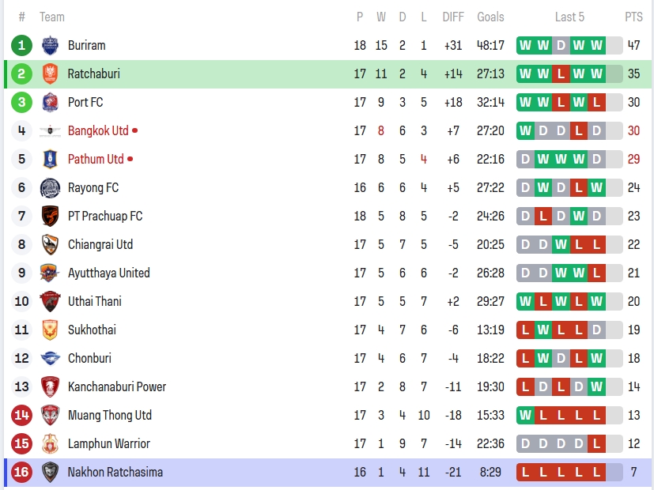Click Sukhothai's first loss result badge
The image size is (654, 490).
(525, 330)
